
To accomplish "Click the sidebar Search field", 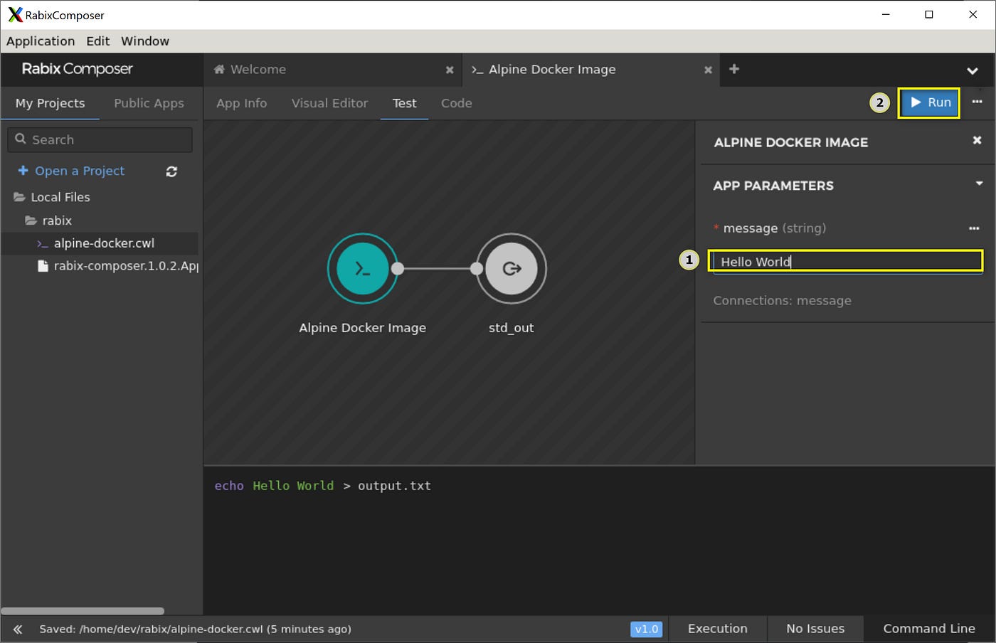I will click(x=100, y=139).
